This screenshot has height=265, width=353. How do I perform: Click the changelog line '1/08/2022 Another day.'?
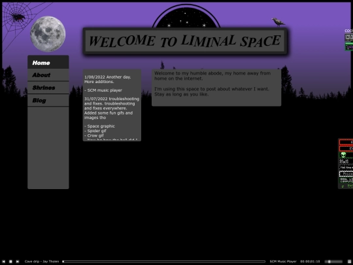108,77
